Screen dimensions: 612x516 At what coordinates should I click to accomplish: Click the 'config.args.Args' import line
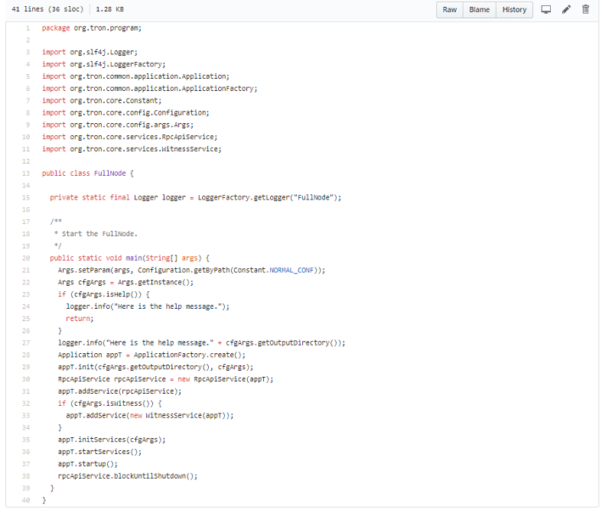tap(118, 125)
